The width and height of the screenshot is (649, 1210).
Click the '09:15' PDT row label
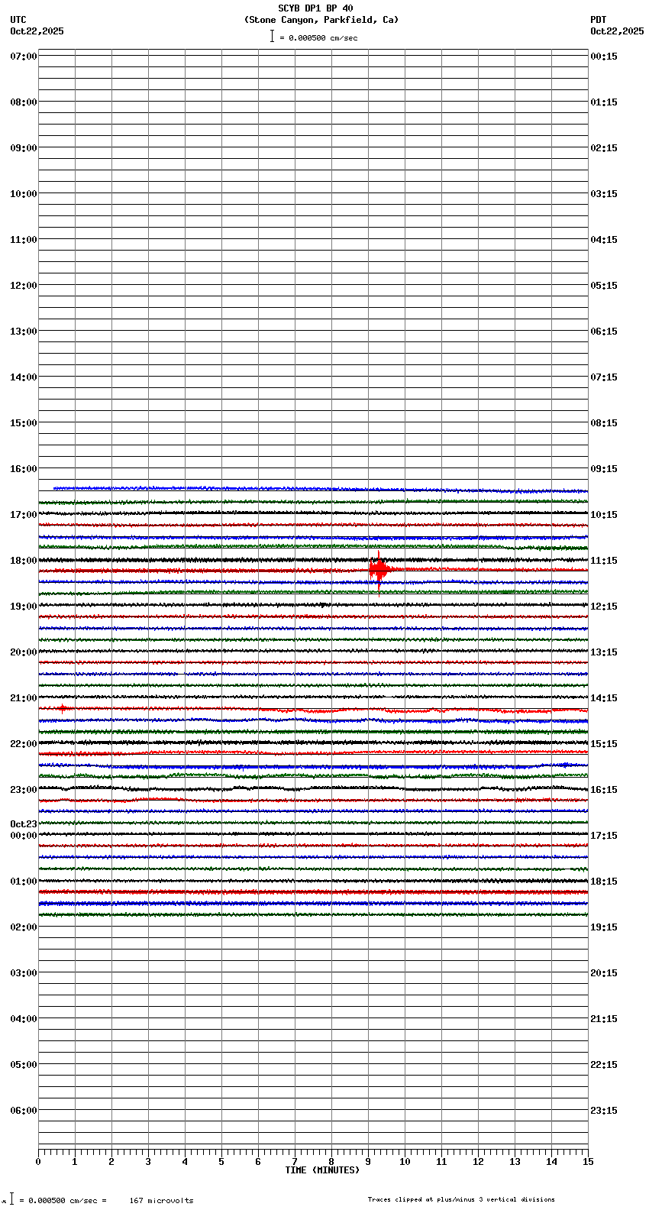604,469
